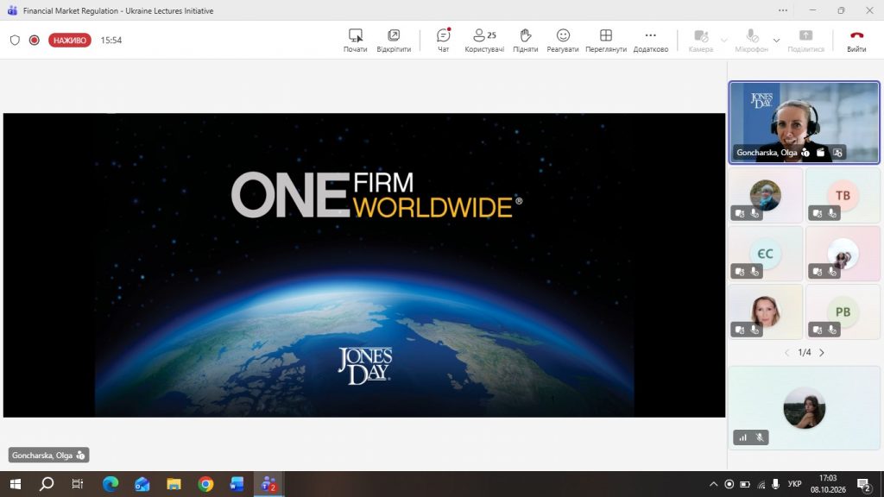Open Word from the taskbar
The width and height of the screenshot is (884, 497).
tap(237, 484)
